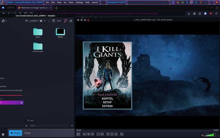Open browser downloads icon
Image resolution: width=220 pixels, height=138 pixels.
point(189,13)
